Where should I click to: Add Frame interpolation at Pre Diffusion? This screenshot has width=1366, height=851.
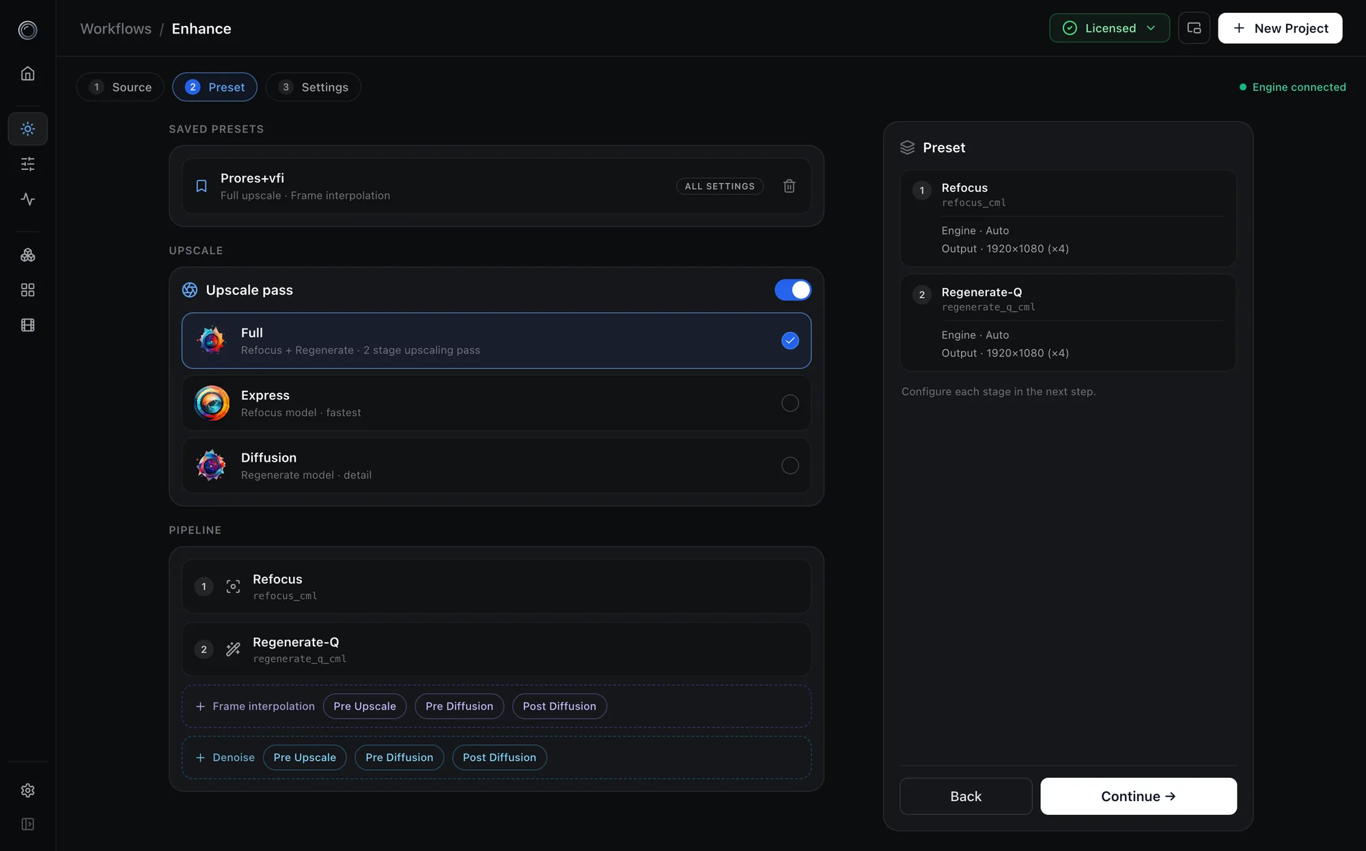[x=459, y=706]
